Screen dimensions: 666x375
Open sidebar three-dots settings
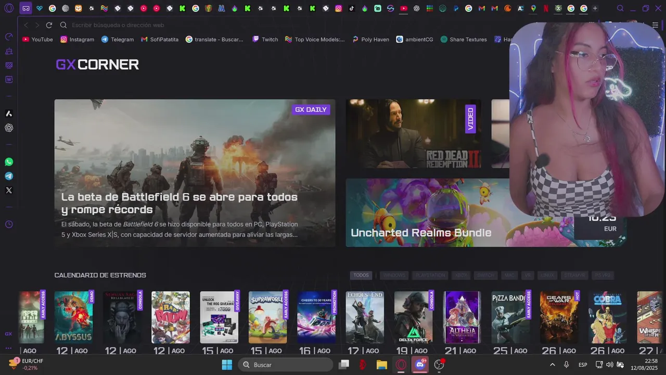[8, 348]
